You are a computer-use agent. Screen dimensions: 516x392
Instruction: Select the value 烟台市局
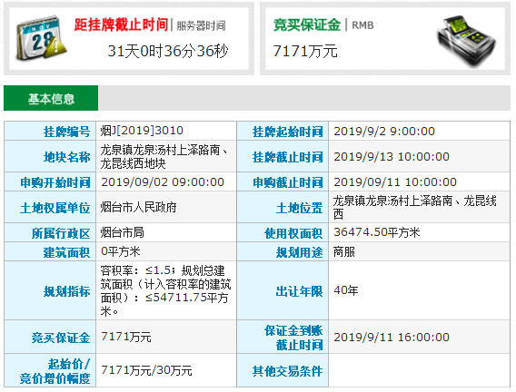click(x=122, y=232)
